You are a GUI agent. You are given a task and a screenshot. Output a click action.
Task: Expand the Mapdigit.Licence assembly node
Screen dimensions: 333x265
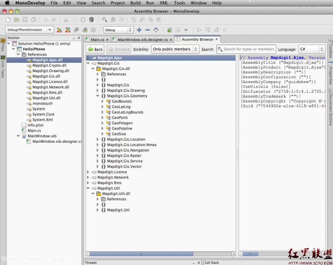click(88, 172)
